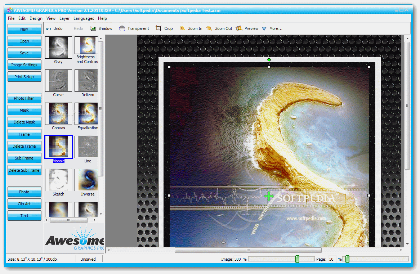Click the green rotation handle above the image
Image resolution: width=420 pixels, height=274 pixels.
(x=269, y=60)
